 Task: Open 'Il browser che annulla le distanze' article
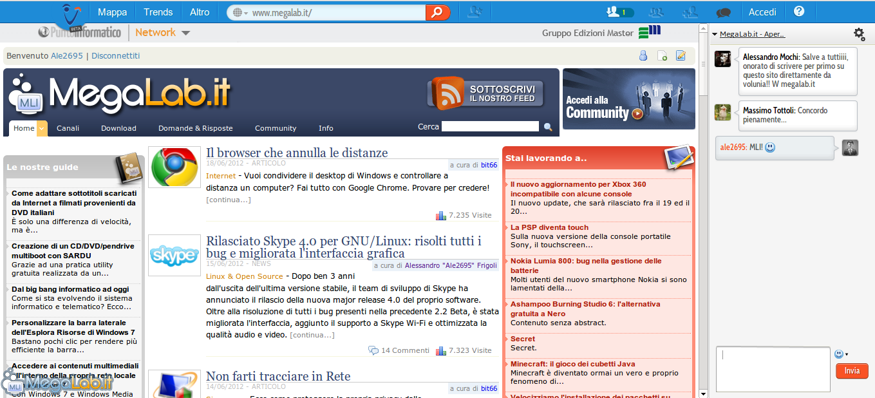(x=297, y=153)
